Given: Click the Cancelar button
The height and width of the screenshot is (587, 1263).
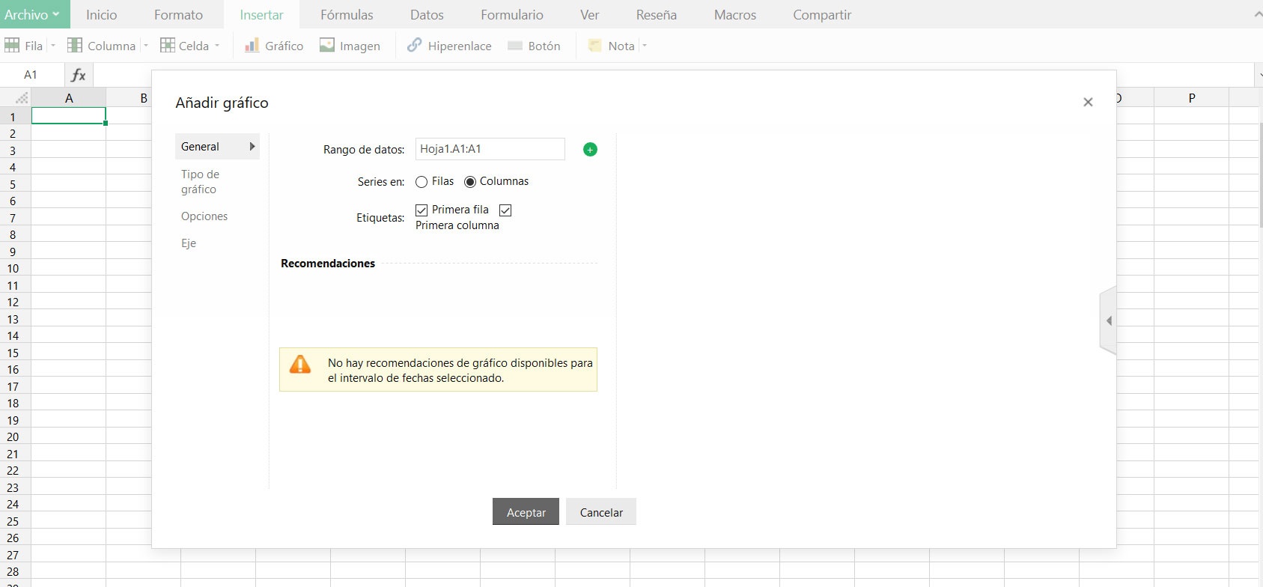Looking at the screenshot, I should pos(601,512).
